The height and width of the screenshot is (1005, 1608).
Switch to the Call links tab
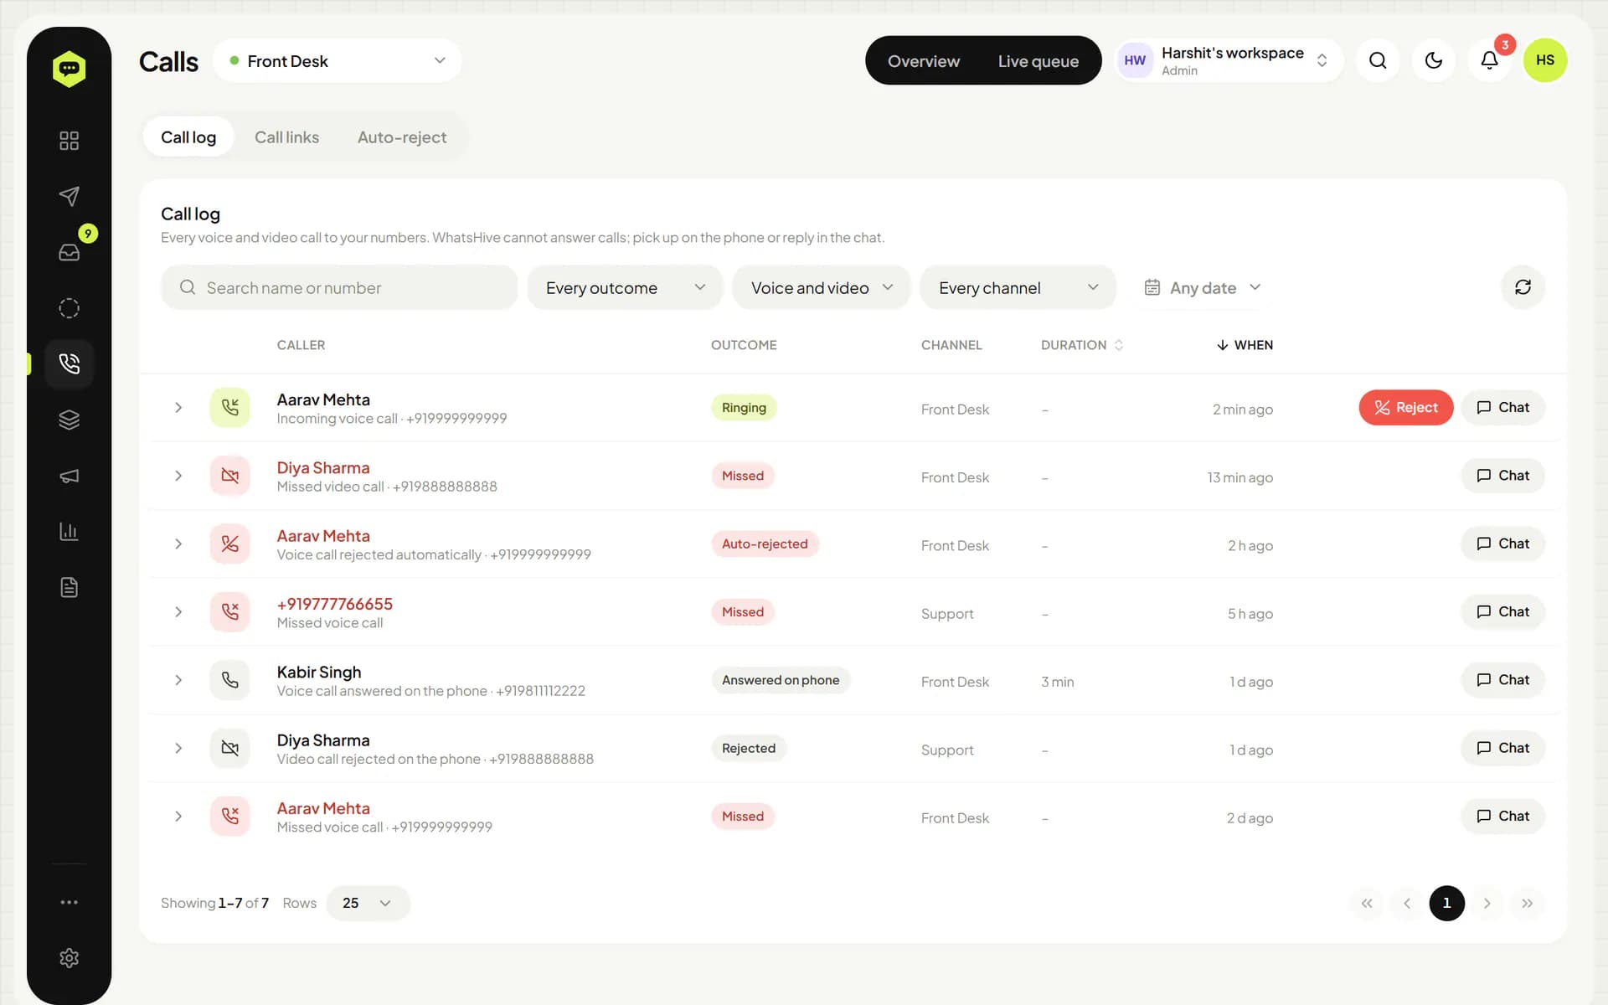click(286, 137)
